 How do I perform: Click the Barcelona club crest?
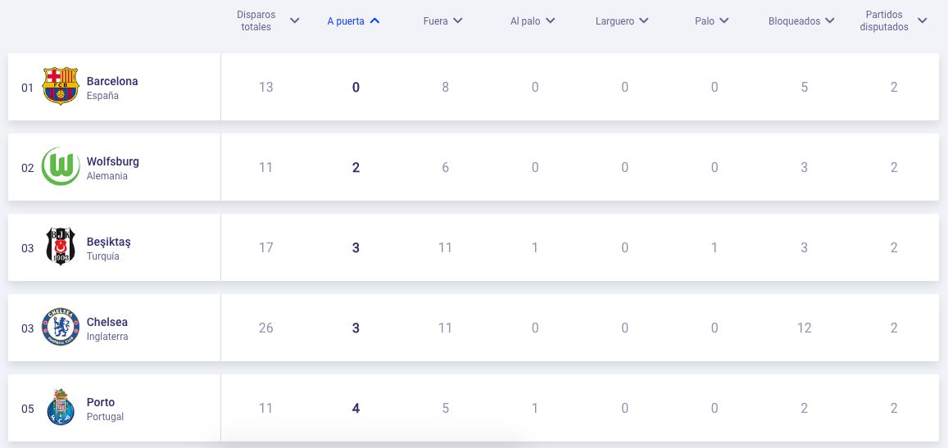coord(61,87)
